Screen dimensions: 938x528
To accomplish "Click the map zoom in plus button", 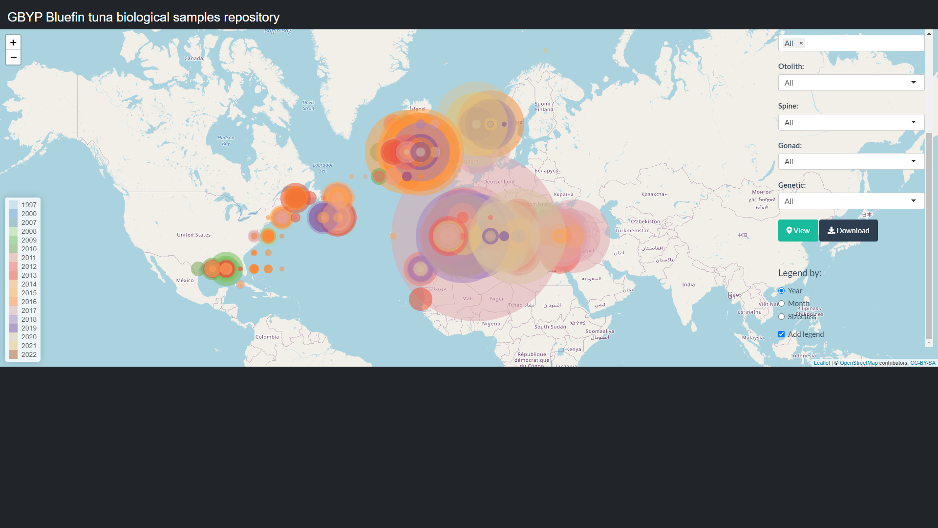I will (x=13, y=43).
